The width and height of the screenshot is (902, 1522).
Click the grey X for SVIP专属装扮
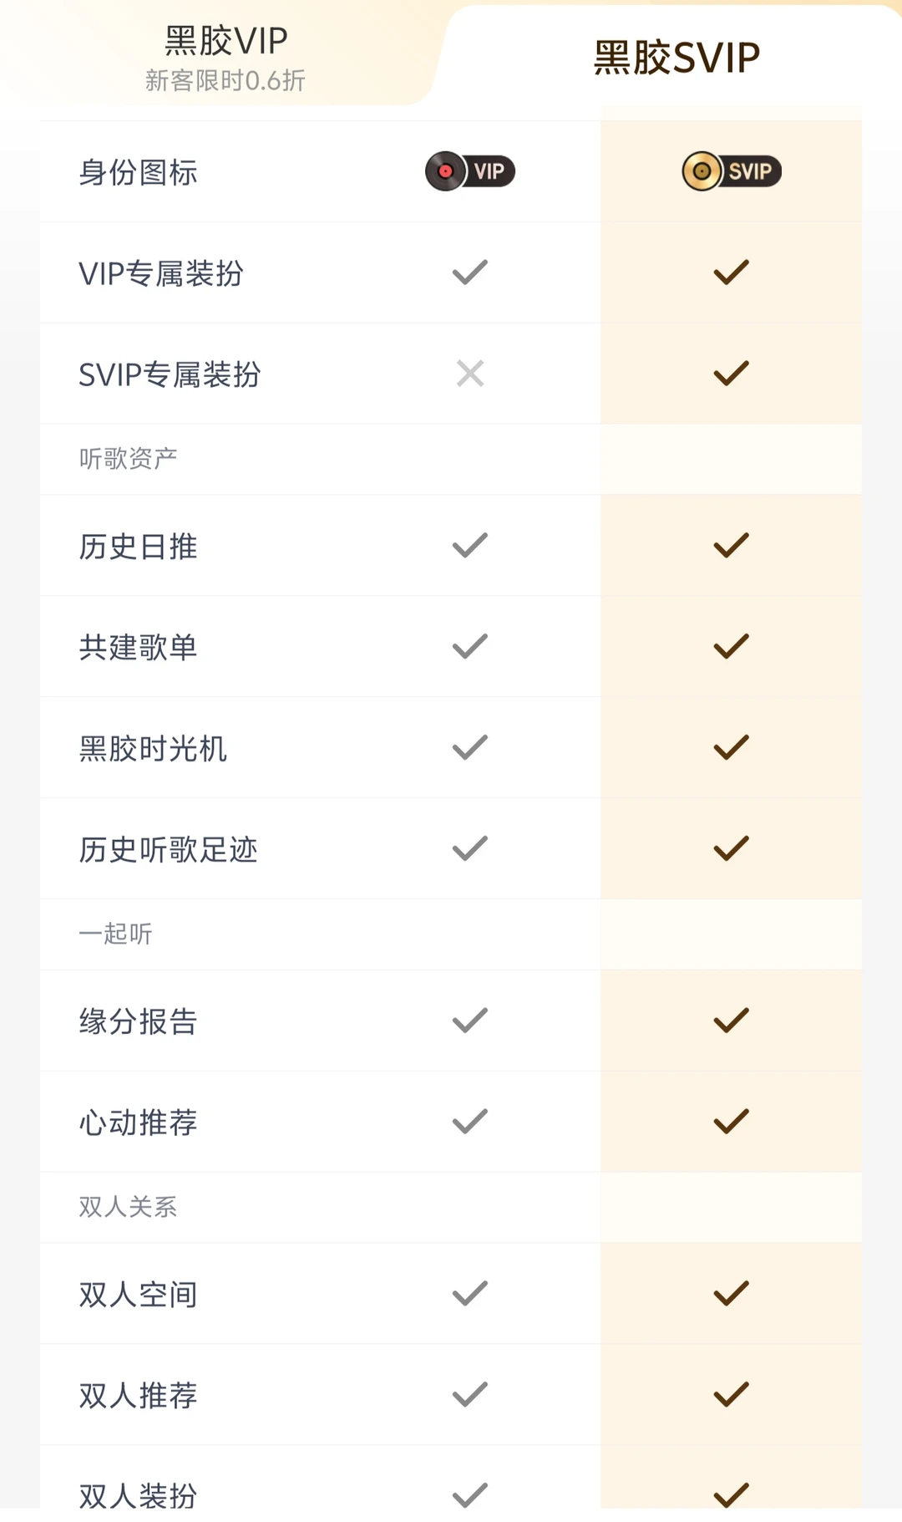[470, 373]
